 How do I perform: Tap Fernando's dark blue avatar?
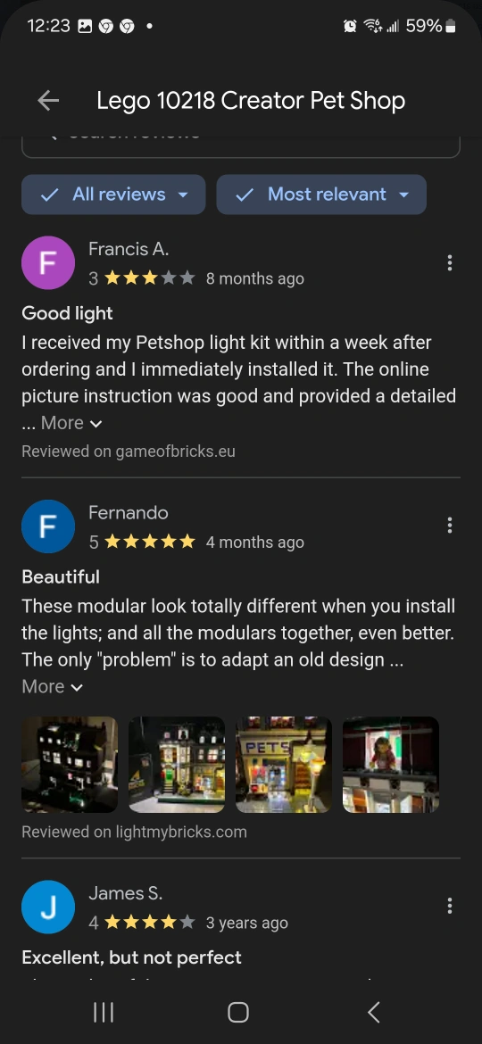click(48, 526)
